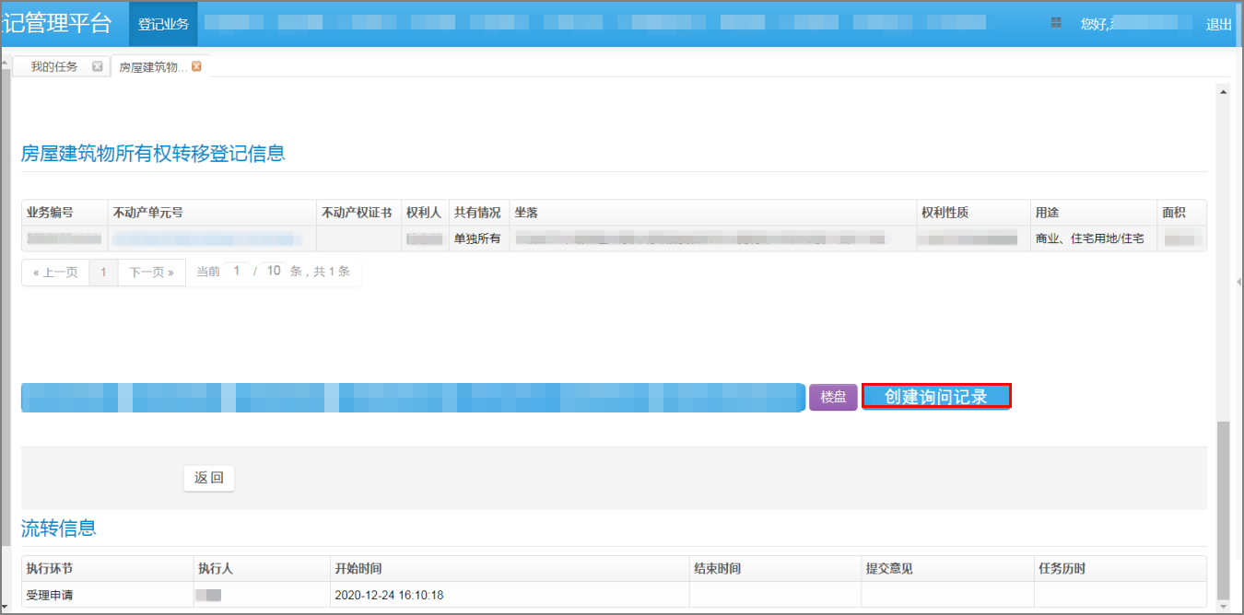
Task: Select the 登记业务 menu item
Action: tap(162, 24)
